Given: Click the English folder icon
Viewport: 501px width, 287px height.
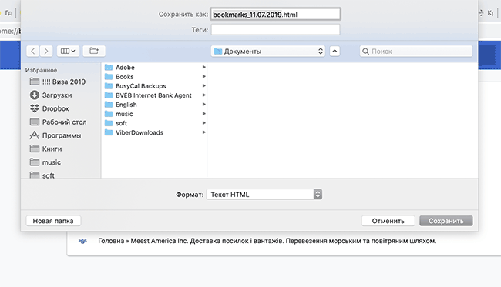Looking at the screenshot, I should click(x=109, y=105).
